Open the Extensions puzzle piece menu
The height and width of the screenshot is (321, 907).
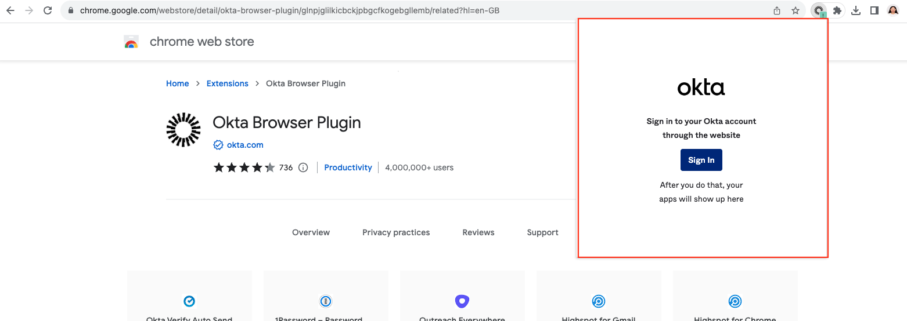(x=837, y=10)
